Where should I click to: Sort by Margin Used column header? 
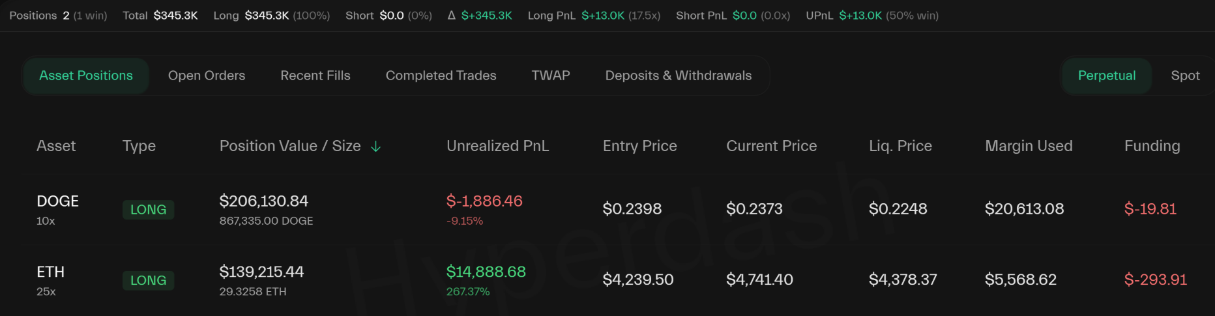pos(1029,146)
